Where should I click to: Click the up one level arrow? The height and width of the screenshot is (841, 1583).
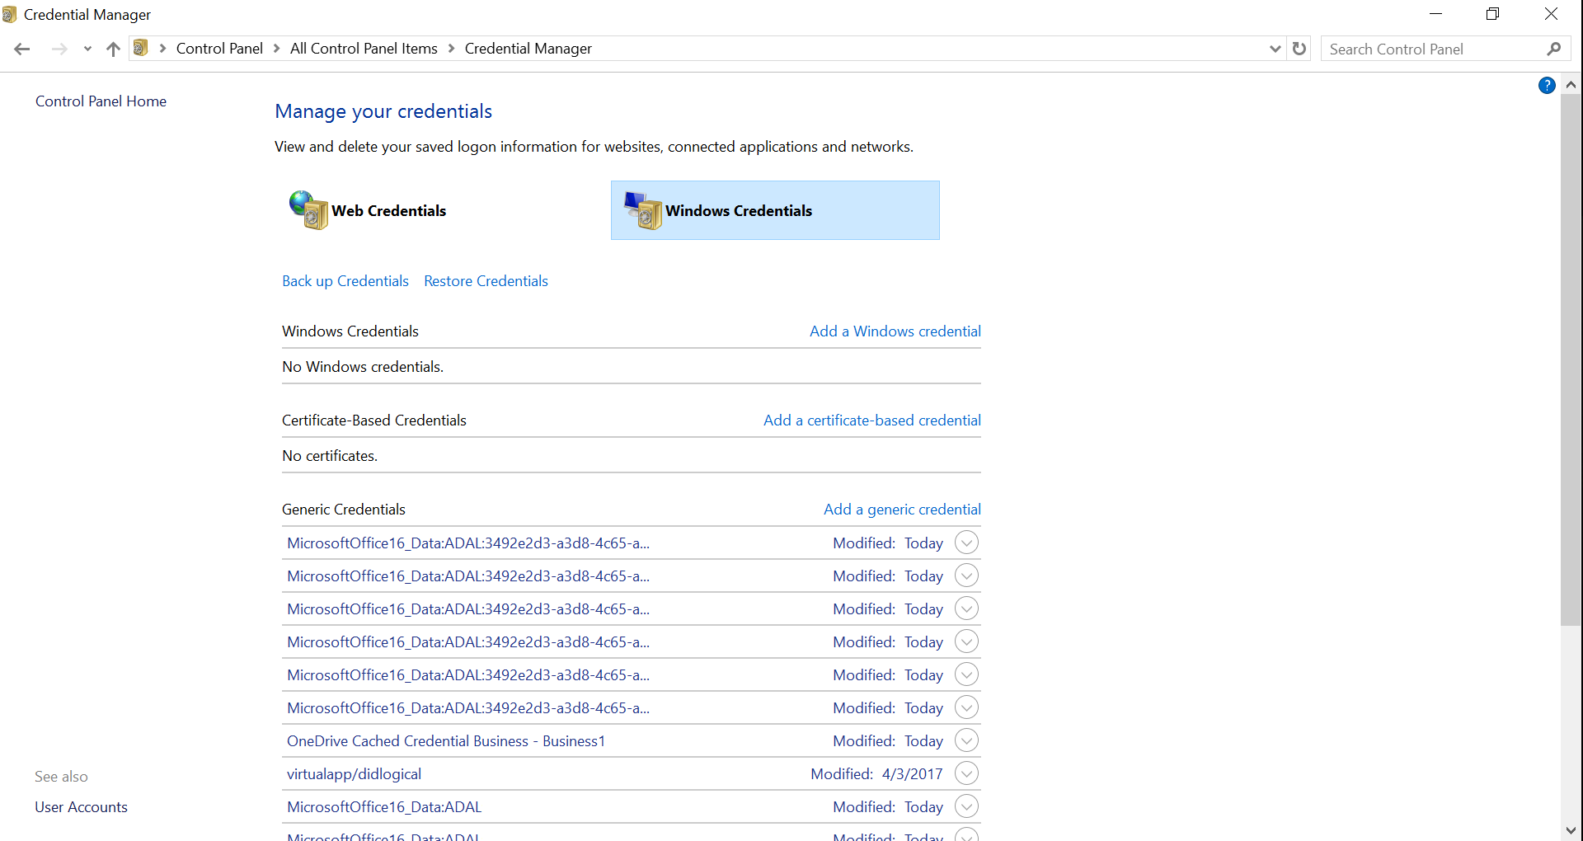click(113, 49)
